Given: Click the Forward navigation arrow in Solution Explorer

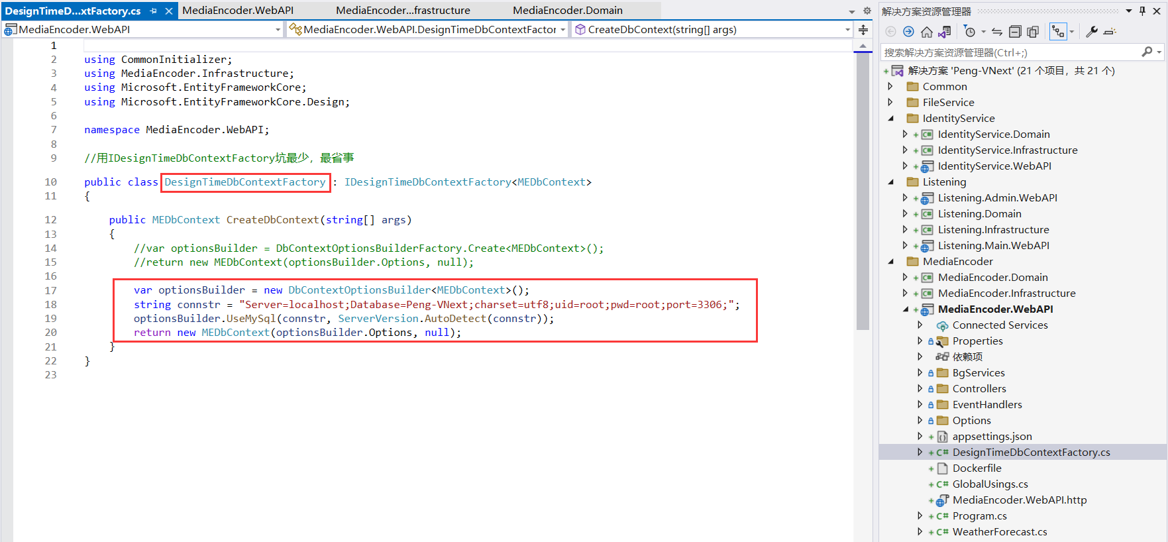Looking at the screenshot, I should pyautogui.click(x=908, y=31).
